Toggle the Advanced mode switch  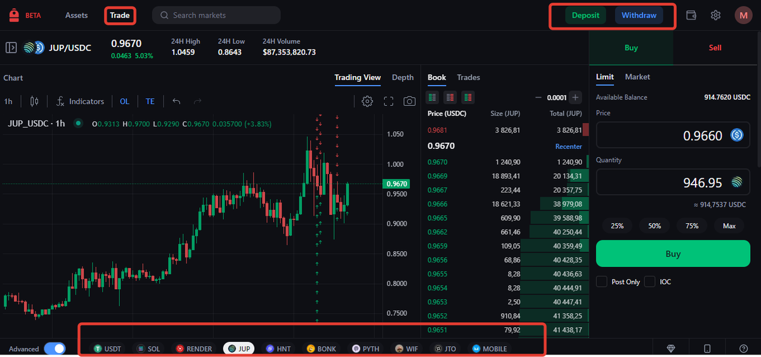[55, 349]
